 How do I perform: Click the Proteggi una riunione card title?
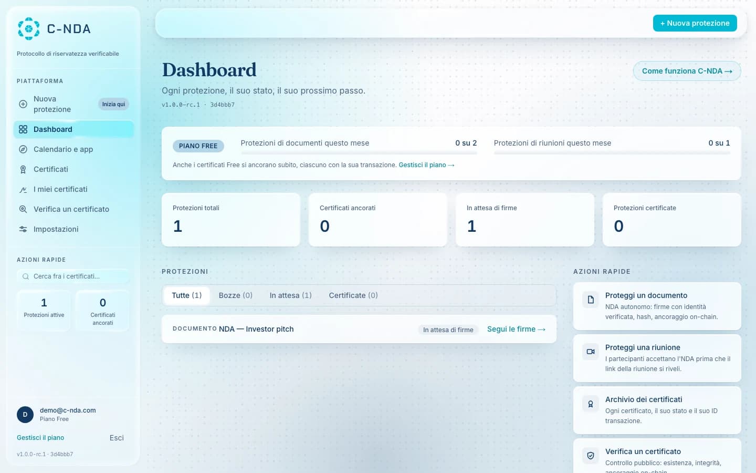pos(643,347)
